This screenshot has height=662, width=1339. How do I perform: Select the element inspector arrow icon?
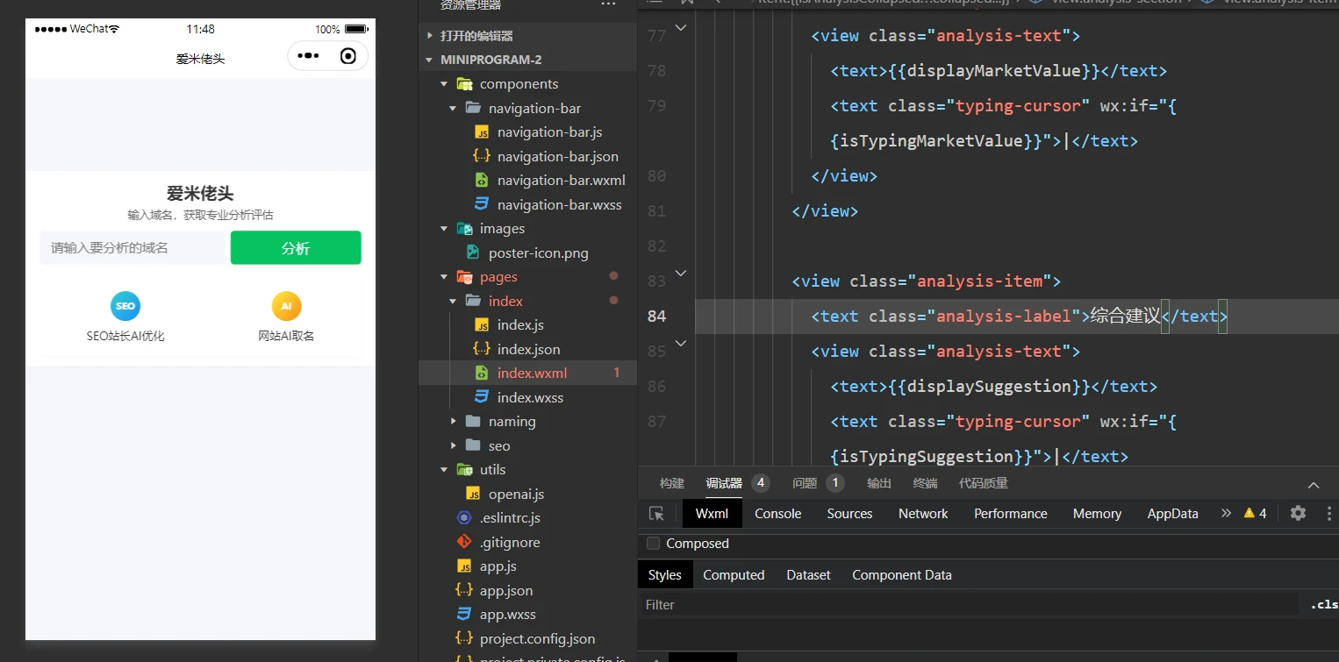(656, 514)
